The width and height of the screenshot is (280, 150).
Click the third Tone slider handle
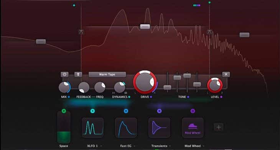pyautogui.click(x=187, y=76)
